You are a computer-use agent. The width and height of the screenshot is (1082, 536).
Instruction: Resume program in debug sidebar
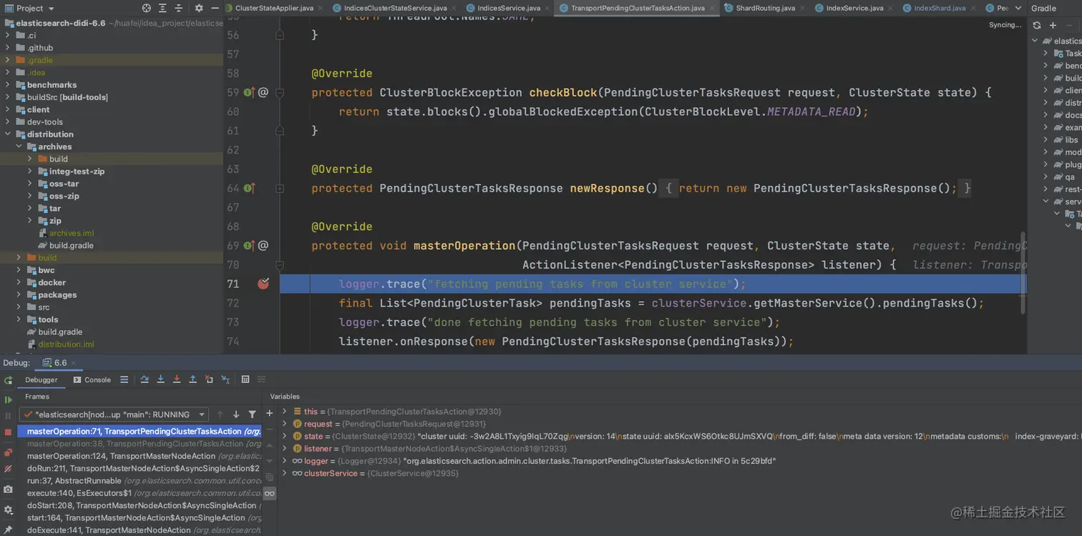[x=8, y=399]
